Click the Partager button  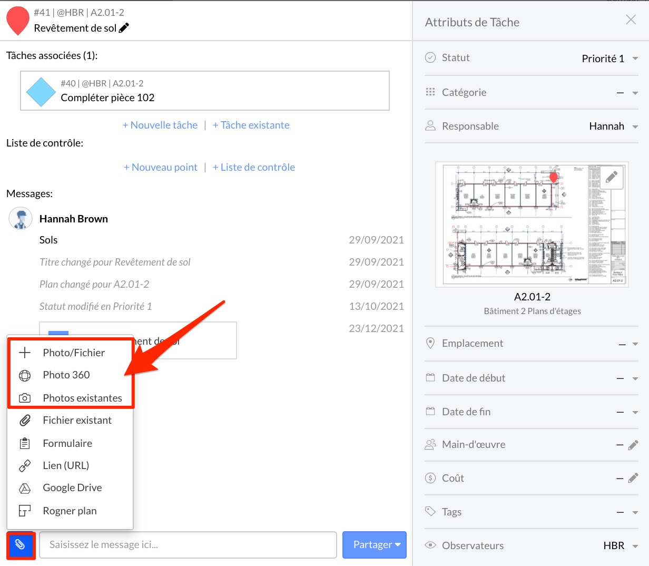pos(375,545)
